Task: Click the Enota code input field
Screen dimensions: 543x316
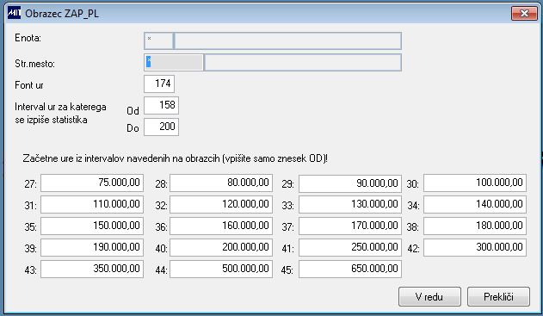Action: pyautogui.click(x=158, y=40)
